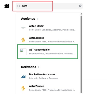Click the results list scrollbar thumb
Viewport: 107px width, 94px height.
click(x=81, y=54)
